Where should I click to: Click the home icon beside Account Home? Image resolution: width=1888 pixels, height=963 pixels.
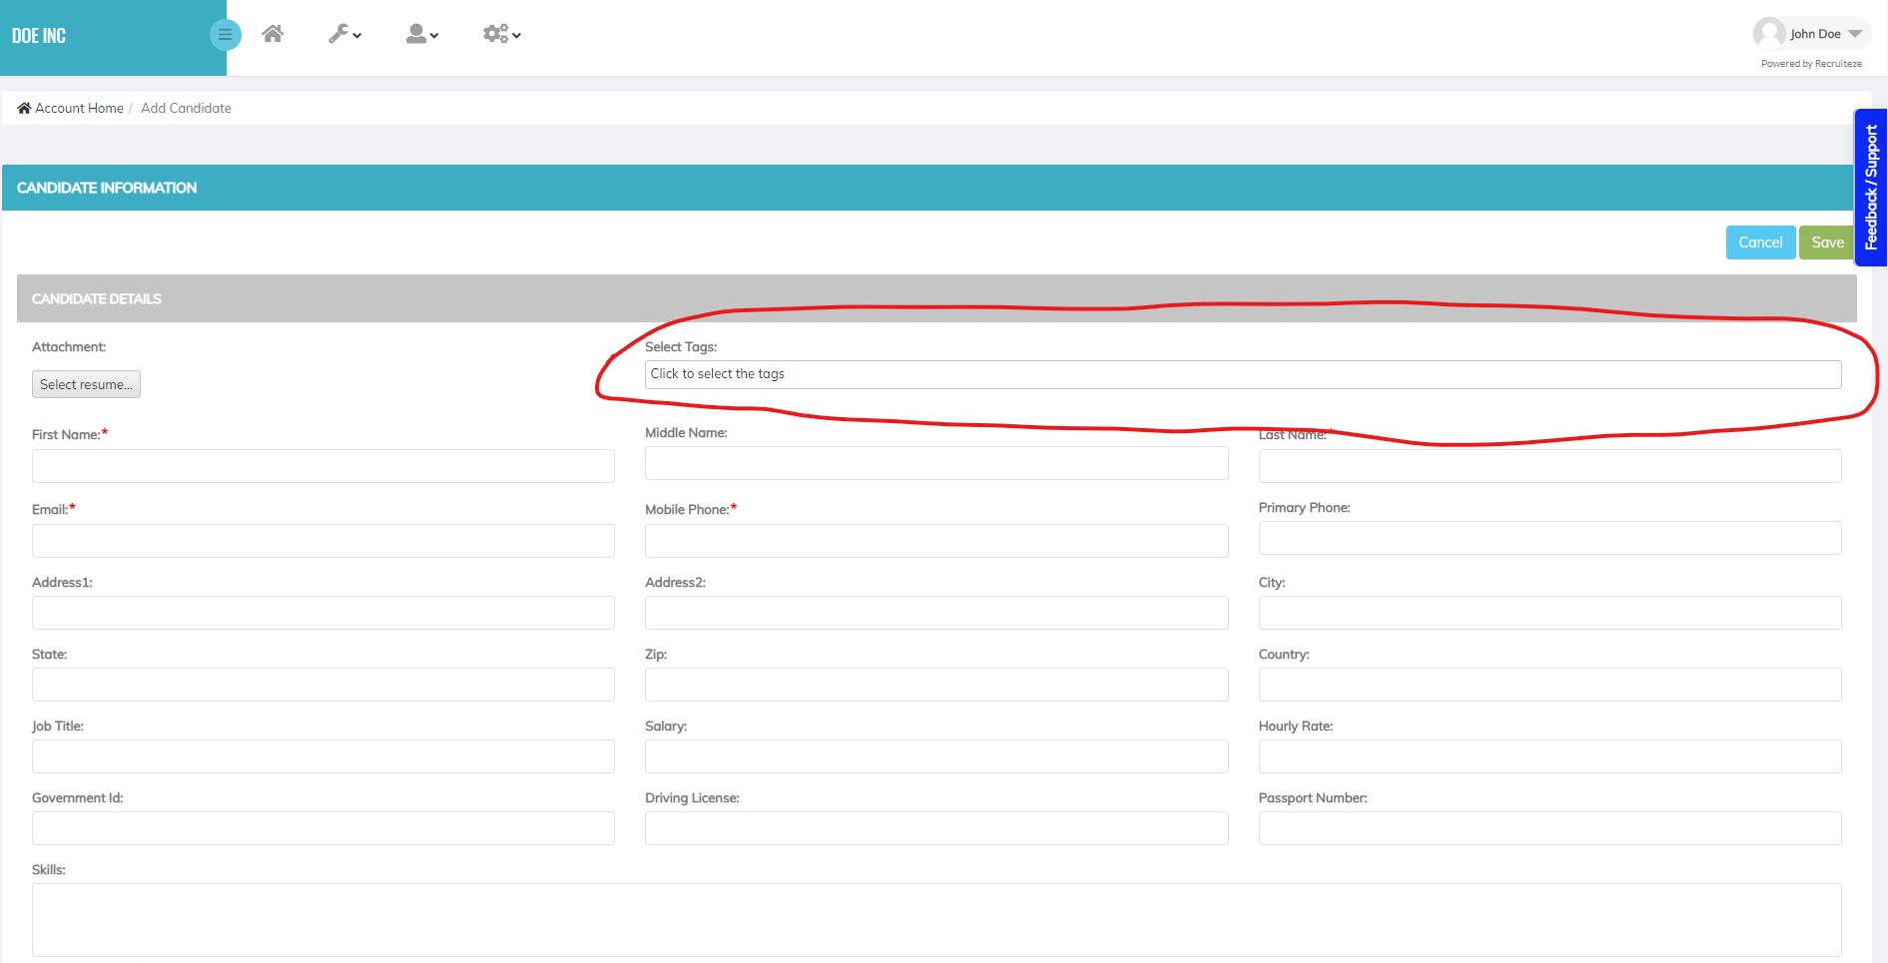(x=24, y=107)
